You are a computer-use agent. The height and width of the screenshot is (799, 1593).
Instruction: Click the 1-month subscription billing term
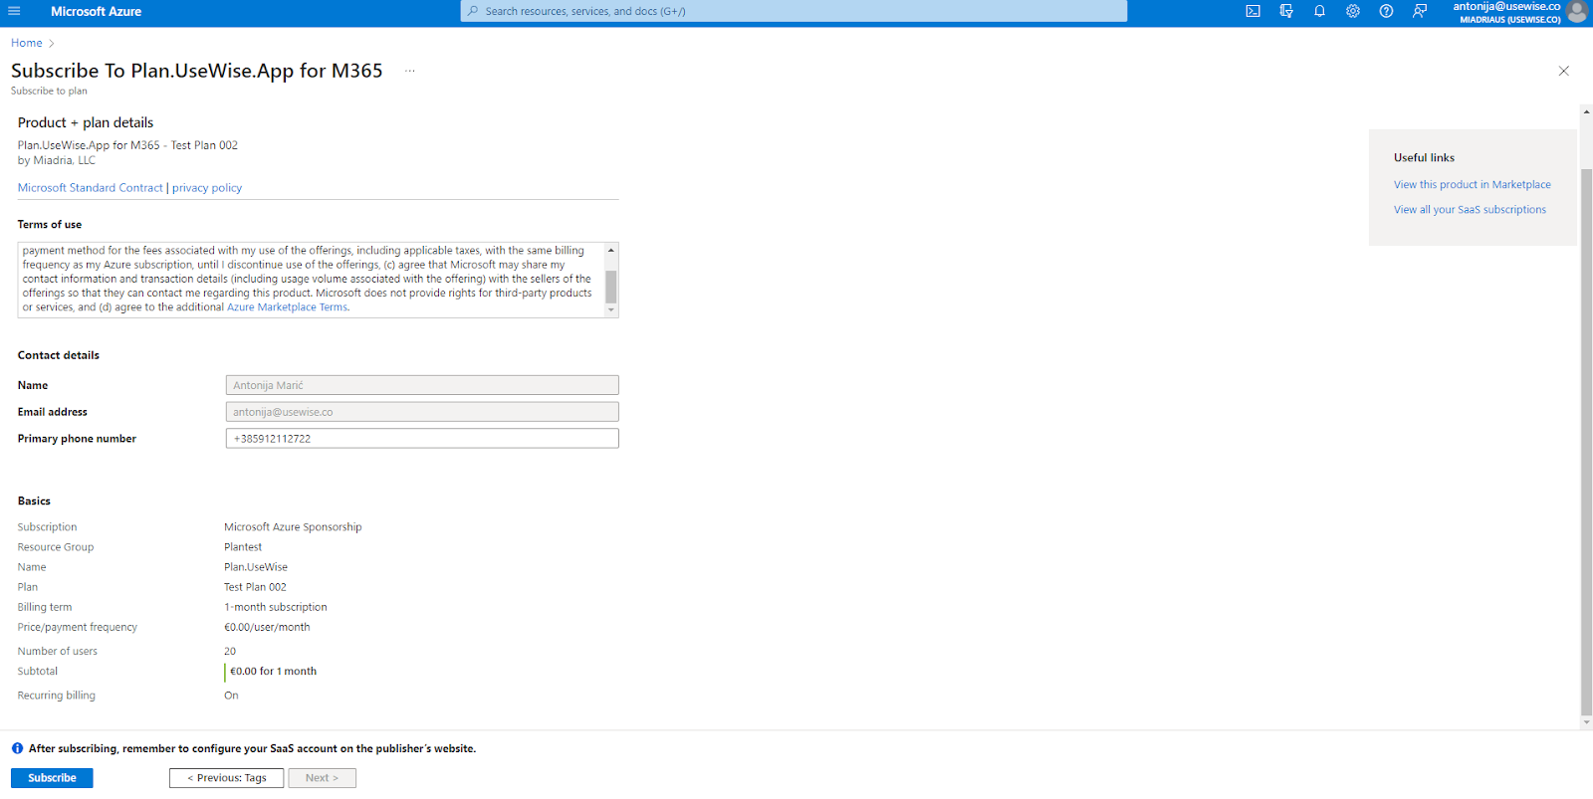(276, 607)
